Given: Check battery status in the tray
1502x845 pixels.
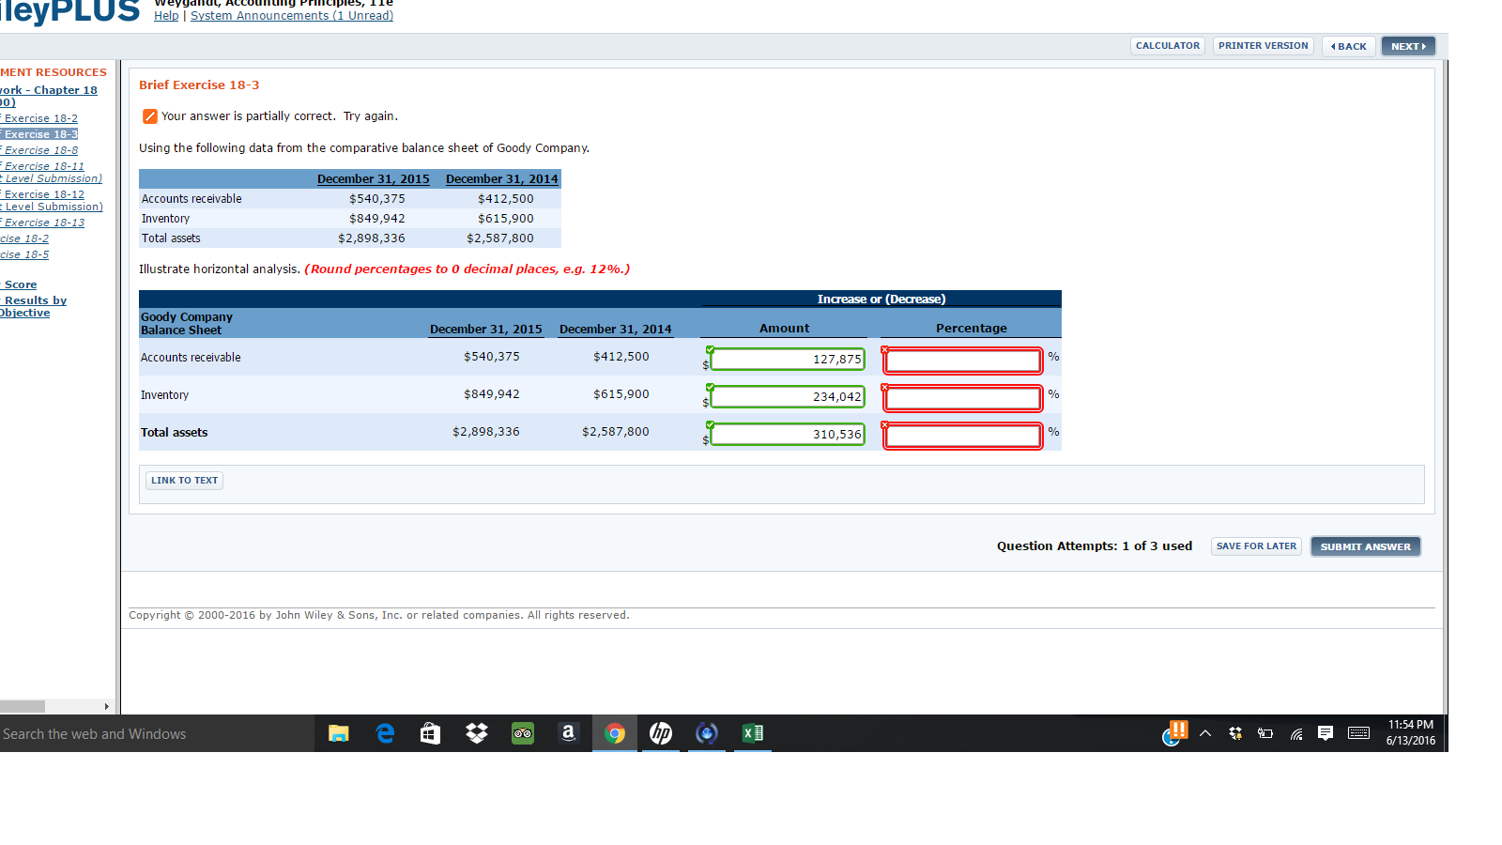Looking at the screenshot, I should pos(1265,733).
